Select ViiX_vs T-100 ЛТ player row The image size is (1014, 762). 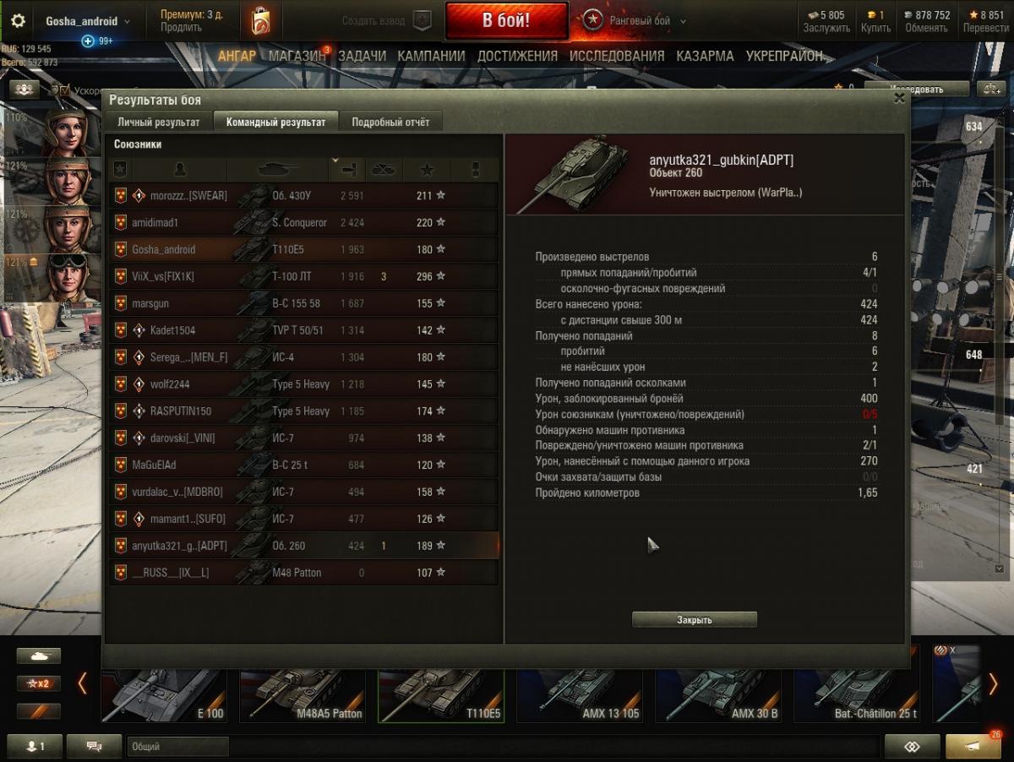click(x=304, y=276)
